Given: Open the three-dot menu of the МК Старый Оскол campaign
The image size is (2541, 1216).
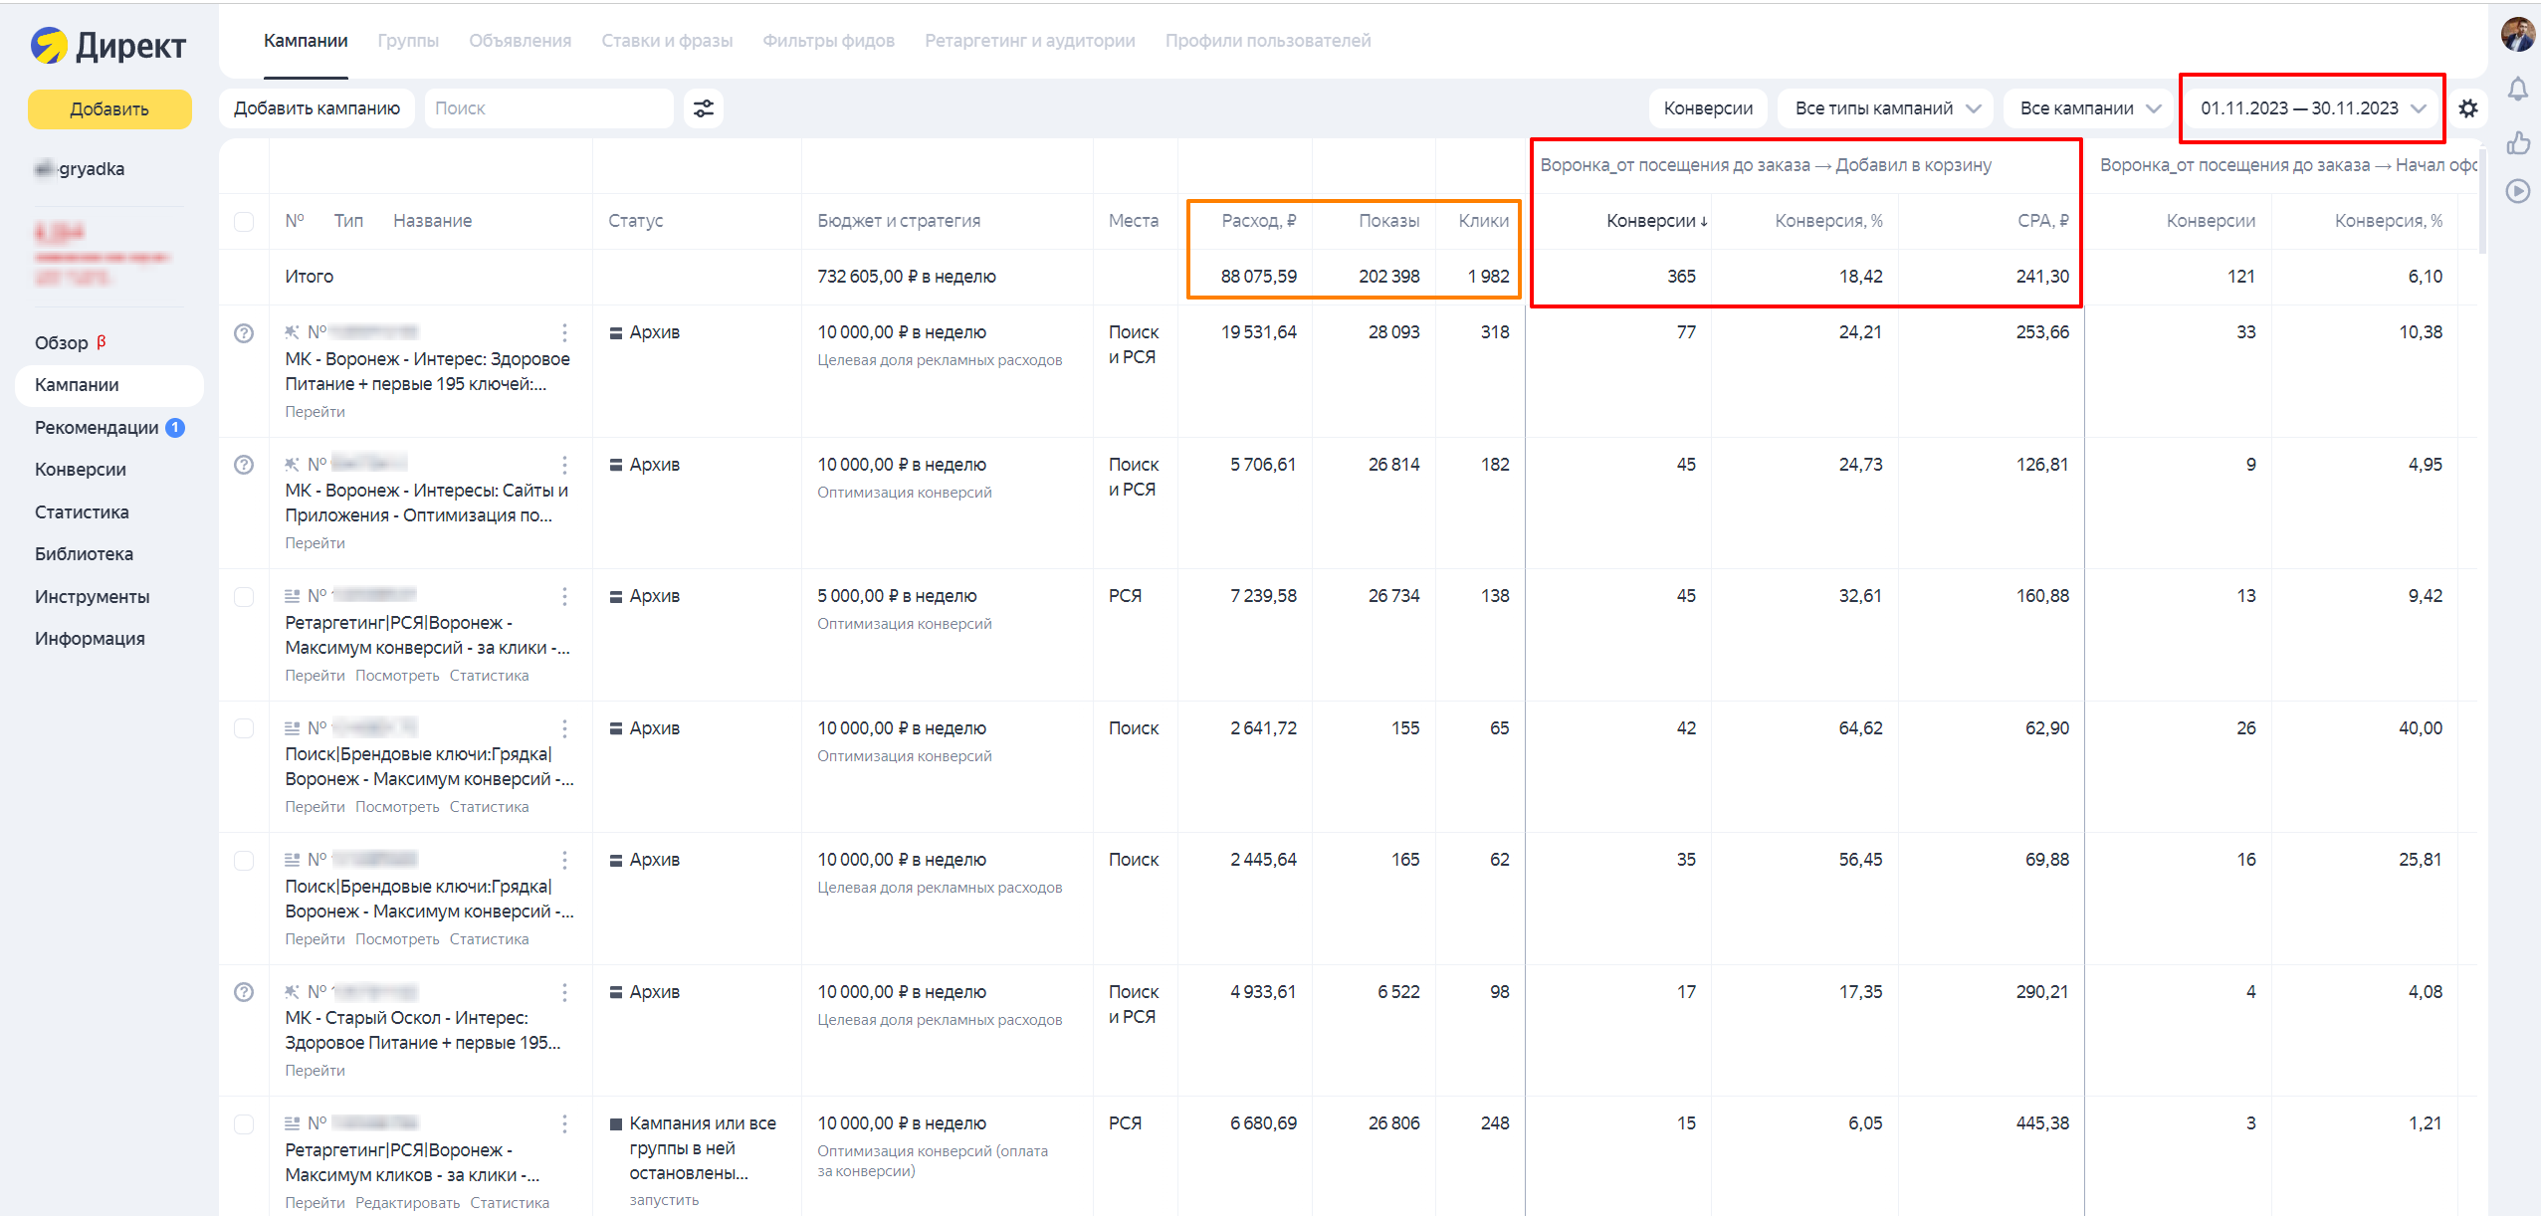Looking at the screenshot, I should pos(564,992).
